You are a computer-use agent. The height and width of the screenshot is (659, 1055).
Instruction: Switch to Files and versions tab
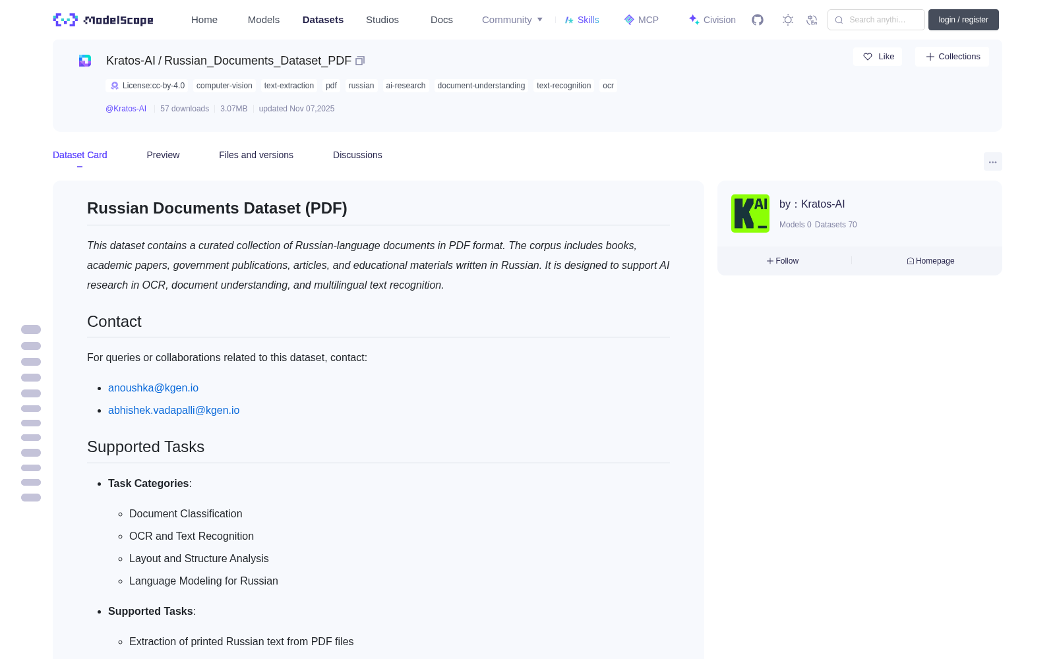[256, 155]
